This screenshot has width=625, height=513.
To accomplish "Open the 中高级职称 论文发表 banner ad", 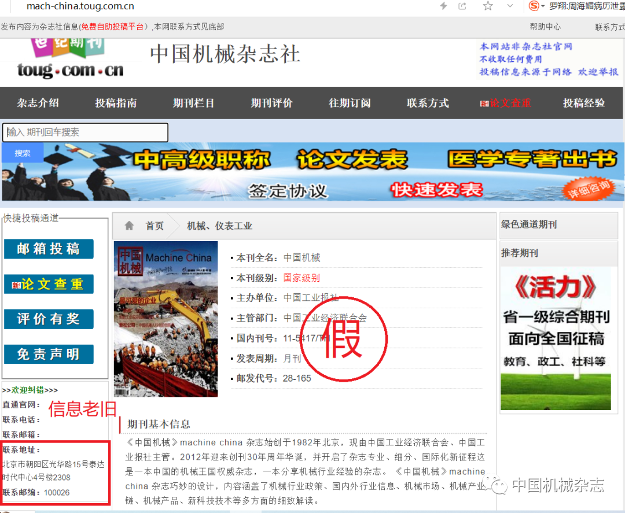I will click(313, 172).
